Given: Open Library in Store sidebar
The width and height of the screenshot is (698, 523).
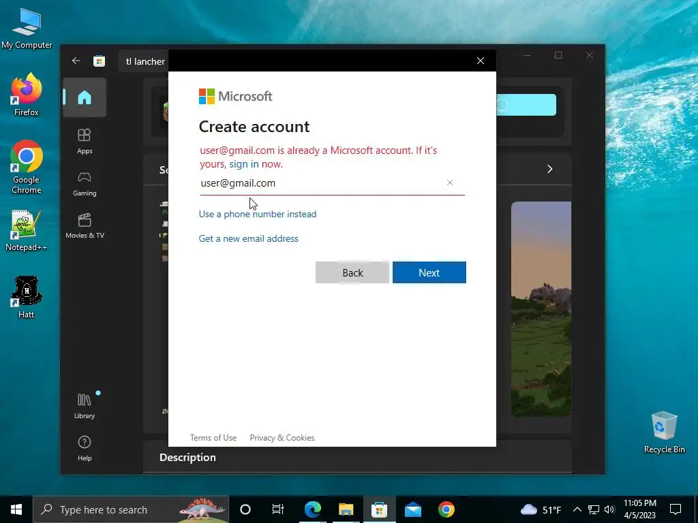Looking at the screenshot, I should (x=85, y=406).
